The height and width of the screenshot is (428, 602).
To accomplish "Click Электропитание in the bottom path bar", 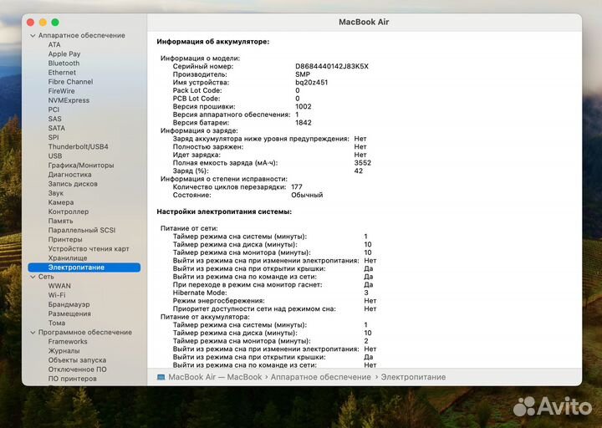I will 413,377.
